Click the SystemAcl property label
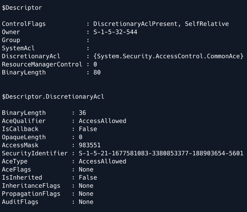This screenshot has width=247, height=212. point(18,48)
